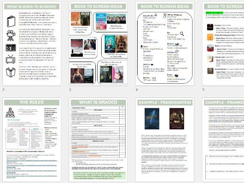Select the Queen's Gambit by Walter Tevis caption
244x183 pixels.
point(82,65)
